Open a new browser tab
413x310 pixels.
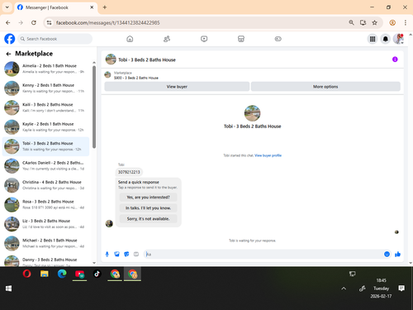pyautogui.click(x=105, y=7)
